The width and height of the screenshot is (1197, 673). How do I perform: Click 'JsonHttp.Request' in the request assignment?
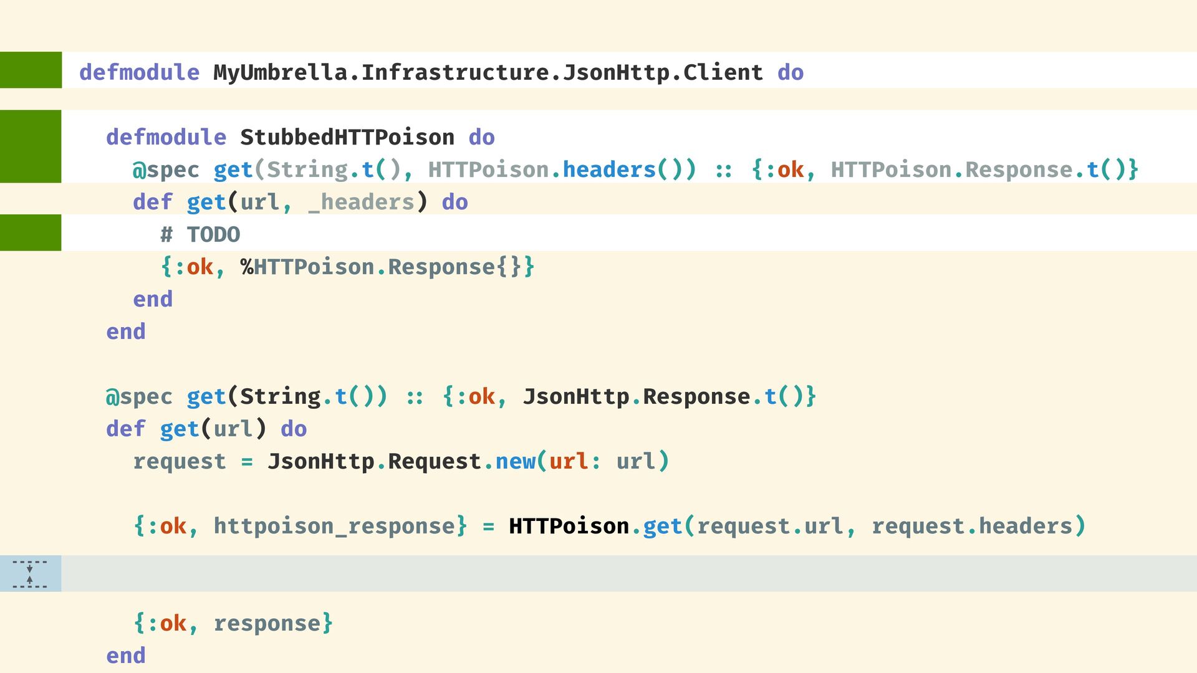pyautogui.click(x=374, y=461)
